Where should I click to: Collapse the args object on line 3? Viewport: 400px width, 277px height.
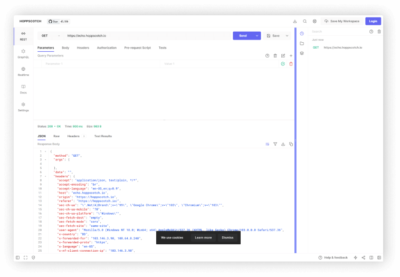46,160
